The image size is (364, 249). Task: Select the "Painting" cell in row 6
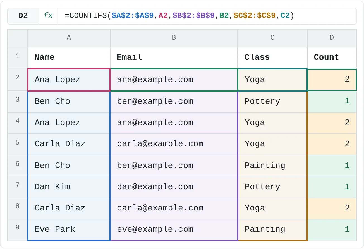pyautogui.click(x=272, y=166)
